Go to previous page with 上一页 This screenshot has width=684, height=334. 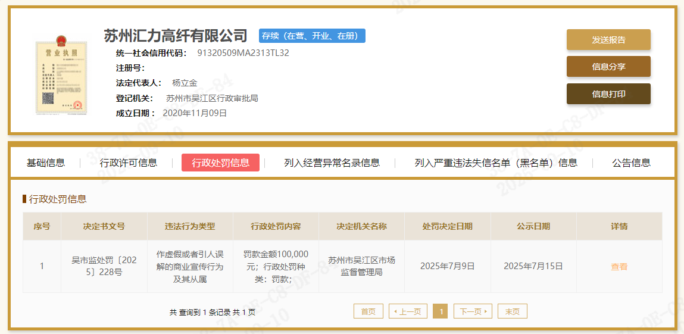pos(408,311)
